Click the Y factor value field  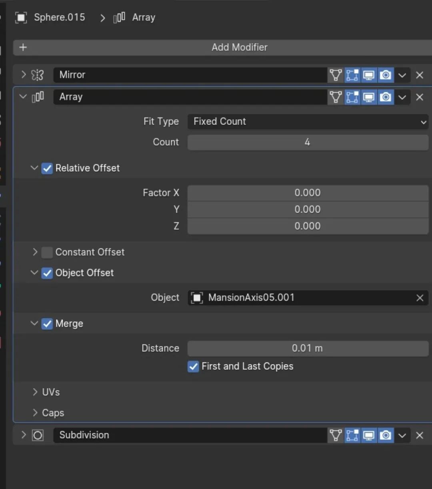[x=308, y=210]
